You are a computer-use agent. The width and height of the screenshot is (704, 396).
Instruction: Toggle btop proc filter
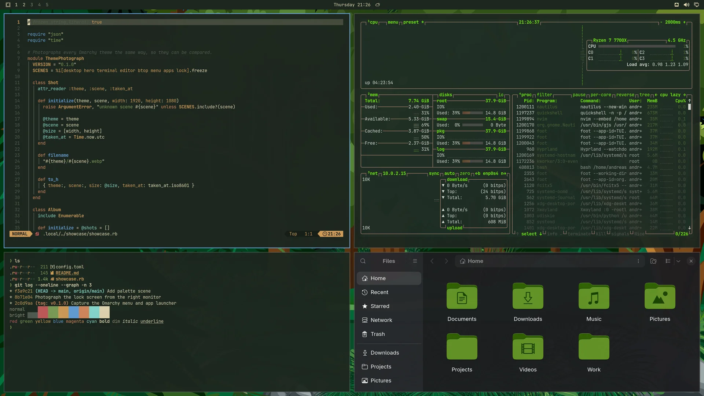[x=544, y=95]
